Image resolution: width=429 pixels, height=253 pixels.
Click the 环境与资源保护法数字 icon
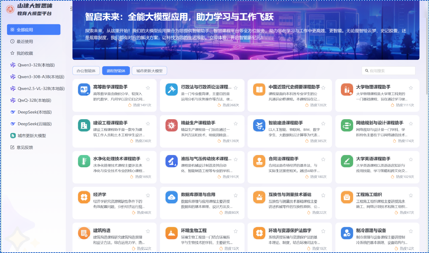(x=259, y=233)
